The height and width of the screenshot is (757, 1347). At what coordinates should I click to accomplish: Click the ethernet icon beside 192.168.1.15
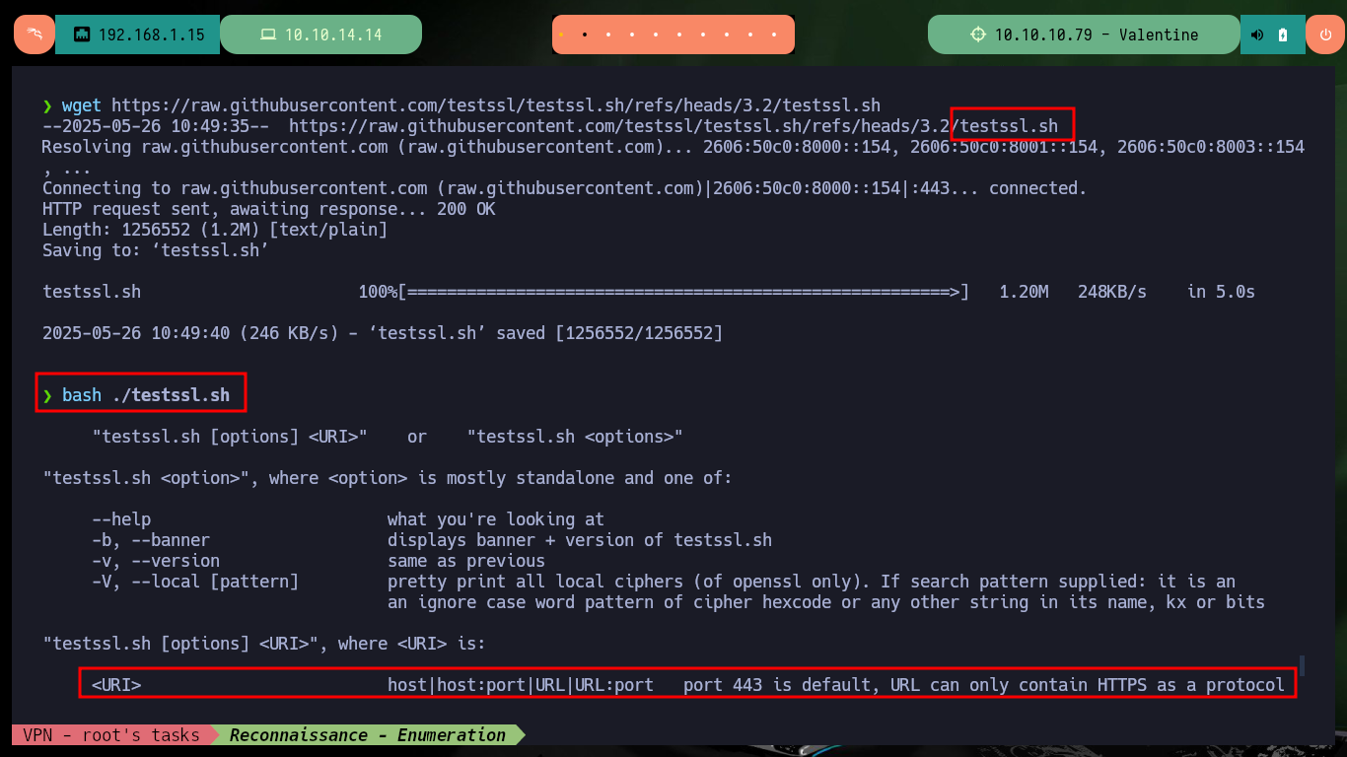pyautogui.click(x=82, y=34)
